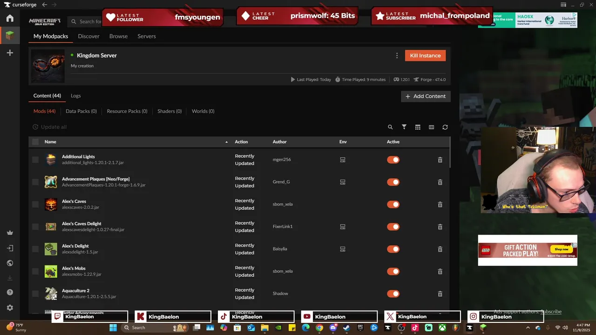Click the mod list vertical scrollbar
Screen dimensions: 596x335
449,153
